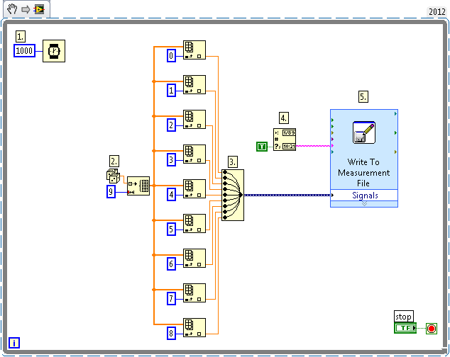
Task: Click the loop iteration terminal i
Action: pos(14,344)
